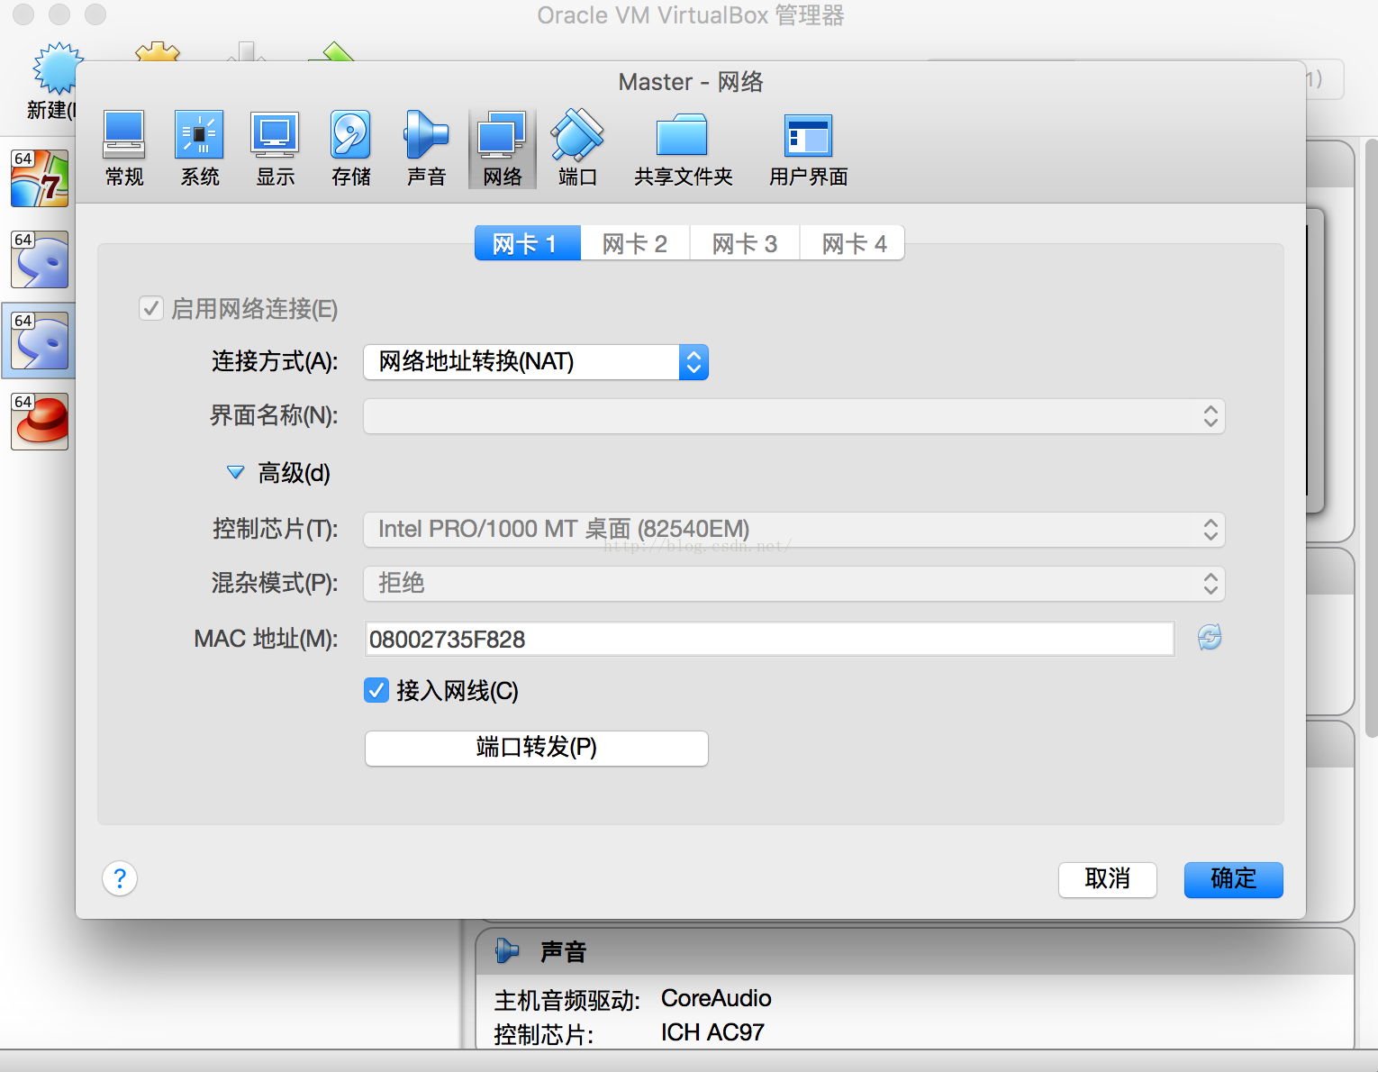
Task: Select the 网络 (Network) settings section
Action: tap(503, 149)
